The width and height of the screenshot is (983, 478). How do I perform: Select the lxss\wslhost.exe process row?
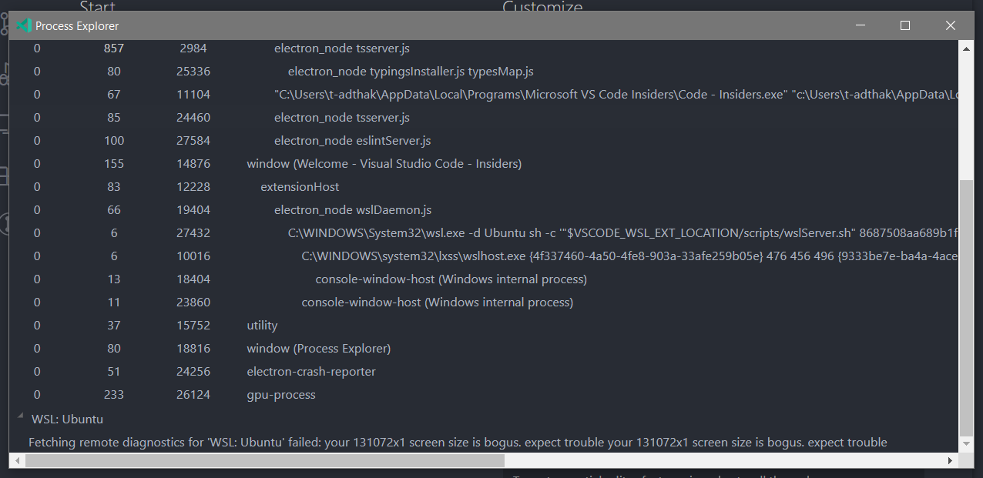click(x=485, y=256)
